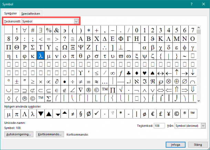Click the symbol grid scrollbar down arrow
Screen dimensions: 210x150
pyautogui.click(x=199, y=100)
